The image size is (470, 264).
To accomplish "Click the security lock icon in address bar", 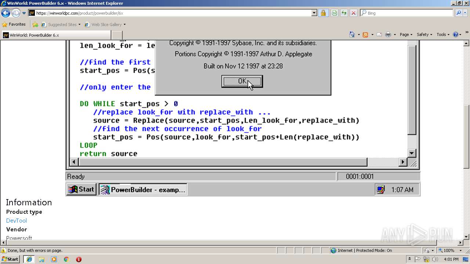I will [x=323, y=13].
